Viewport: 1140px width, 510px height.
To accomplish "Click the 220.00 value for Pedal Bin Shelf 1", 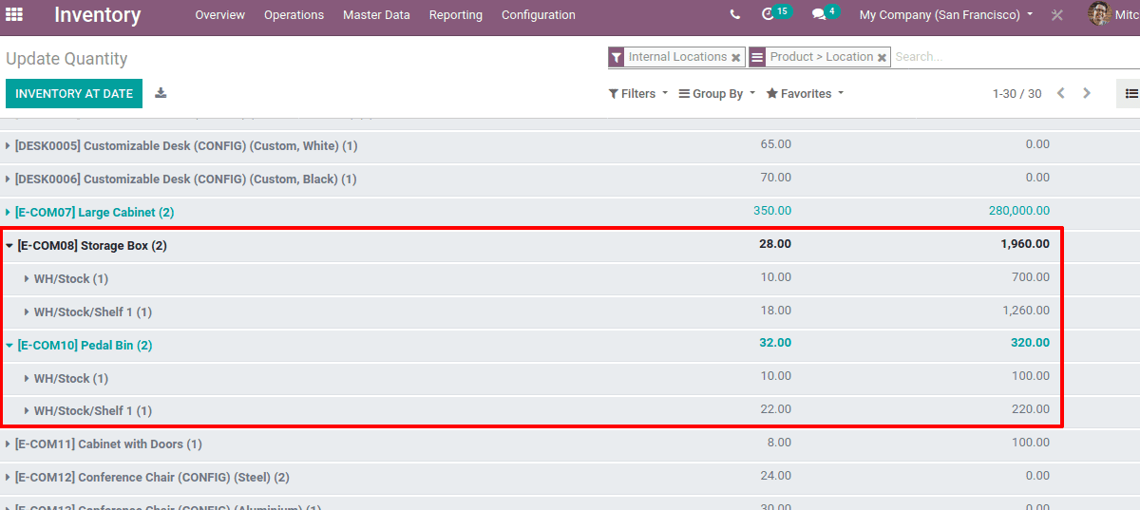I will [x=1031, y=409].
